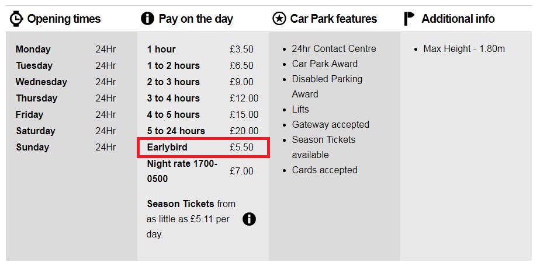Viewport: 547px width, 266px height.
Task: Click the Night rate 1700-0500 label
Action: coord(182,171)
